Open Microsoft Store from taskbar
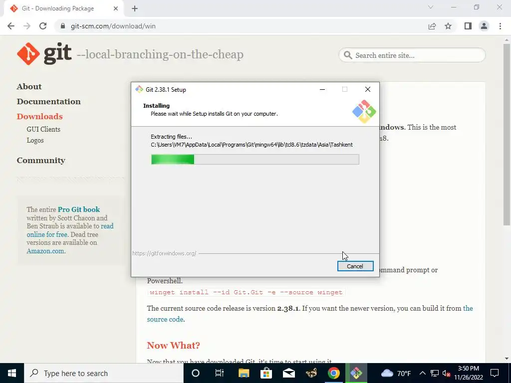This screenshot has width=511, height=383. [x=266, y=373]
